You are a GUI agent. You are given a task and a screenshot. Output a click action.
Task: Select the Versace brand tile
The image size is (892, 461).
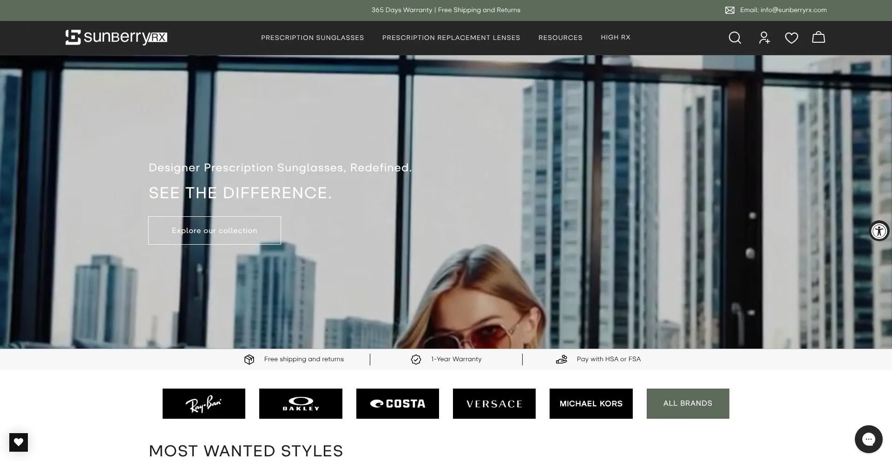(494, 403)
